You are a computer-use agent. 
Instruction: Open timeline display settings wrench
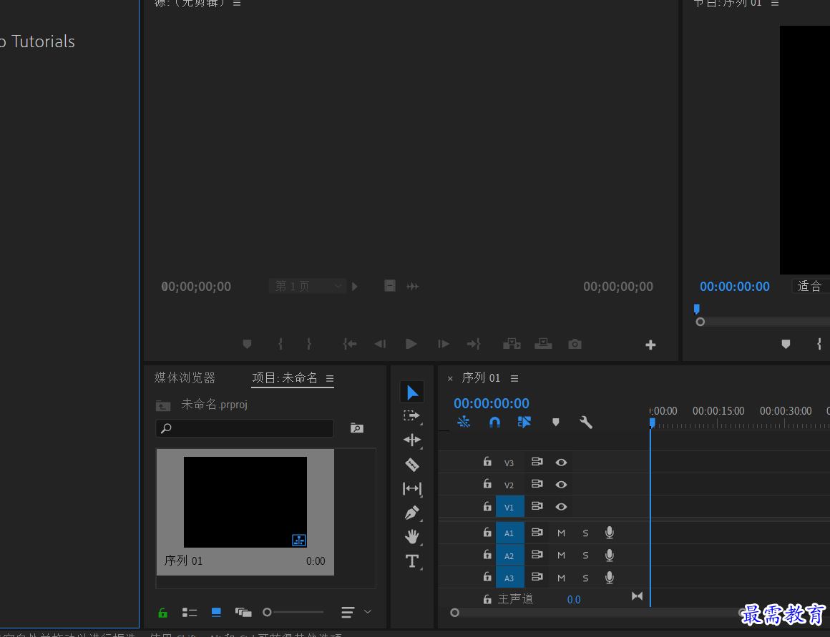tap(586, 423)
